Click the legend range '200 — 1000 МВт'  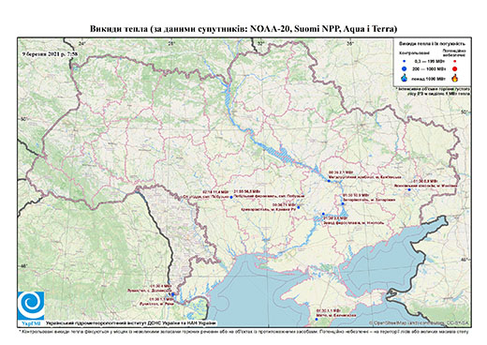pos(430,68)
